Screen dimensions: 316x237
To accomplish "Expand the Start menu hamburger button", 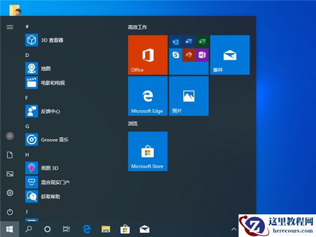I will point(10,27).
